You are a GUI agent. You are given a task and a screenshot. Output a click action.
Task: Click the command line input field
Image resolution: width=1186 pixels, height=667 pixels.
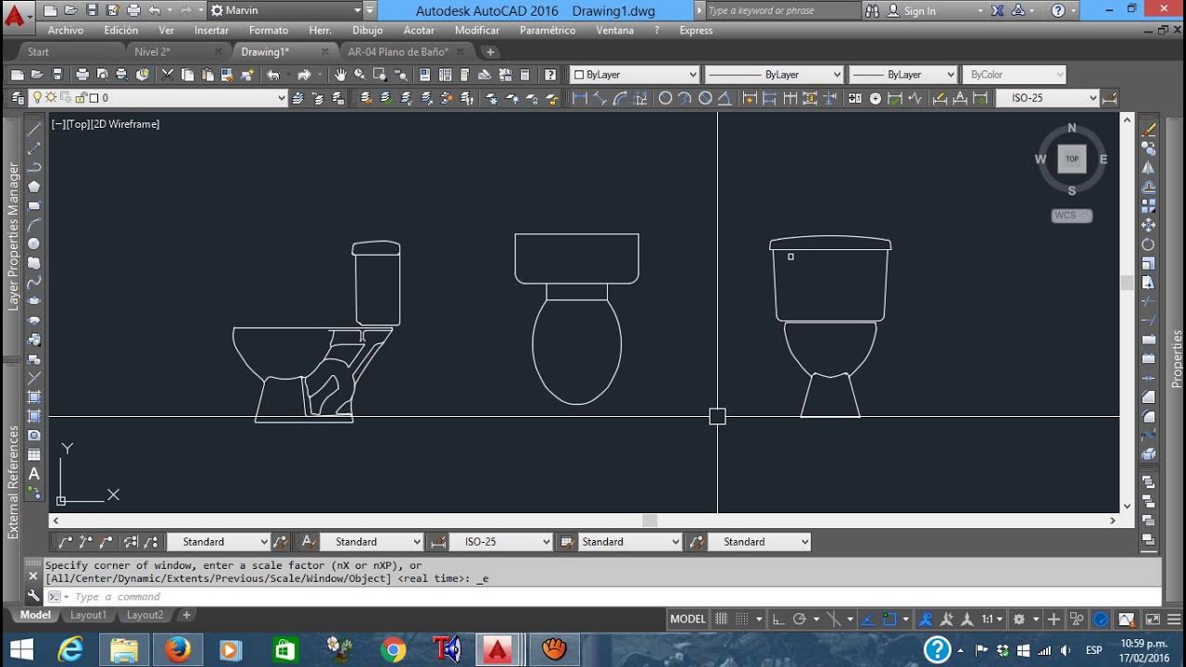pyautogui.click(x=602, y=597)
